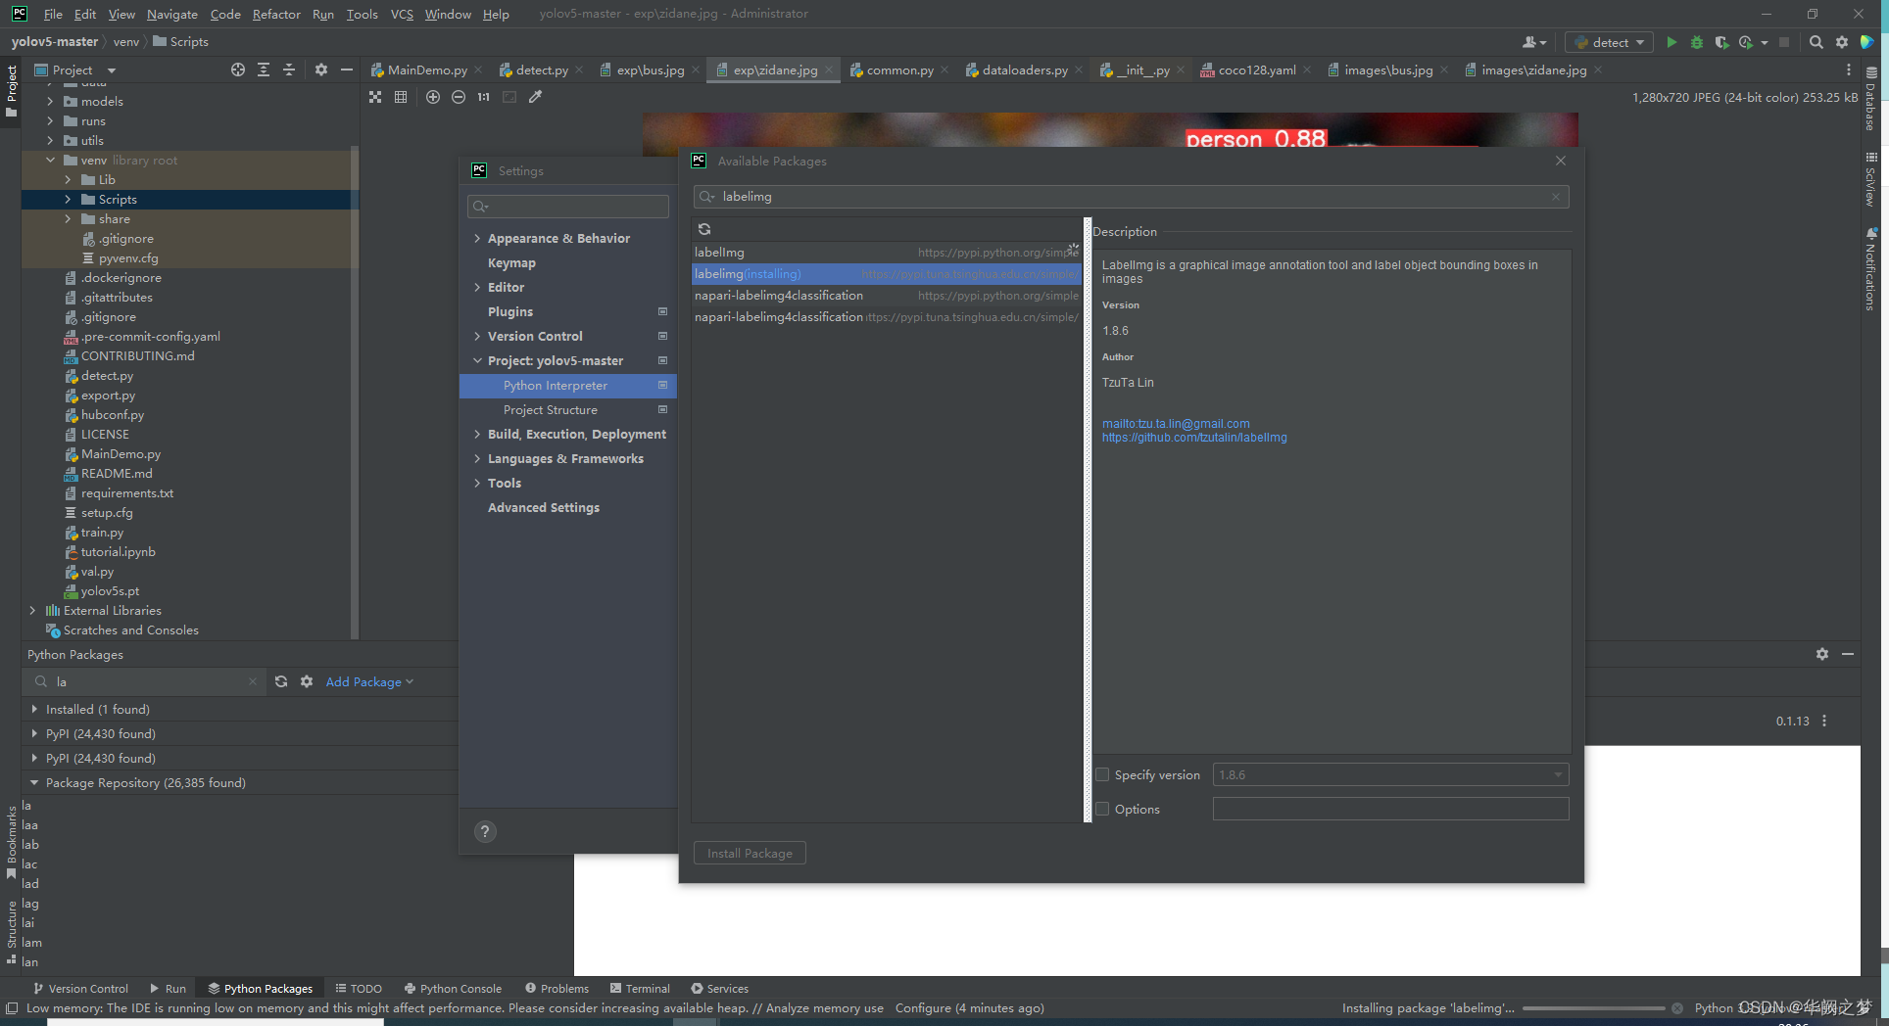
Task: Start debugging with the bug icon
Action: pyautogui.click(x=1697, y=42)
